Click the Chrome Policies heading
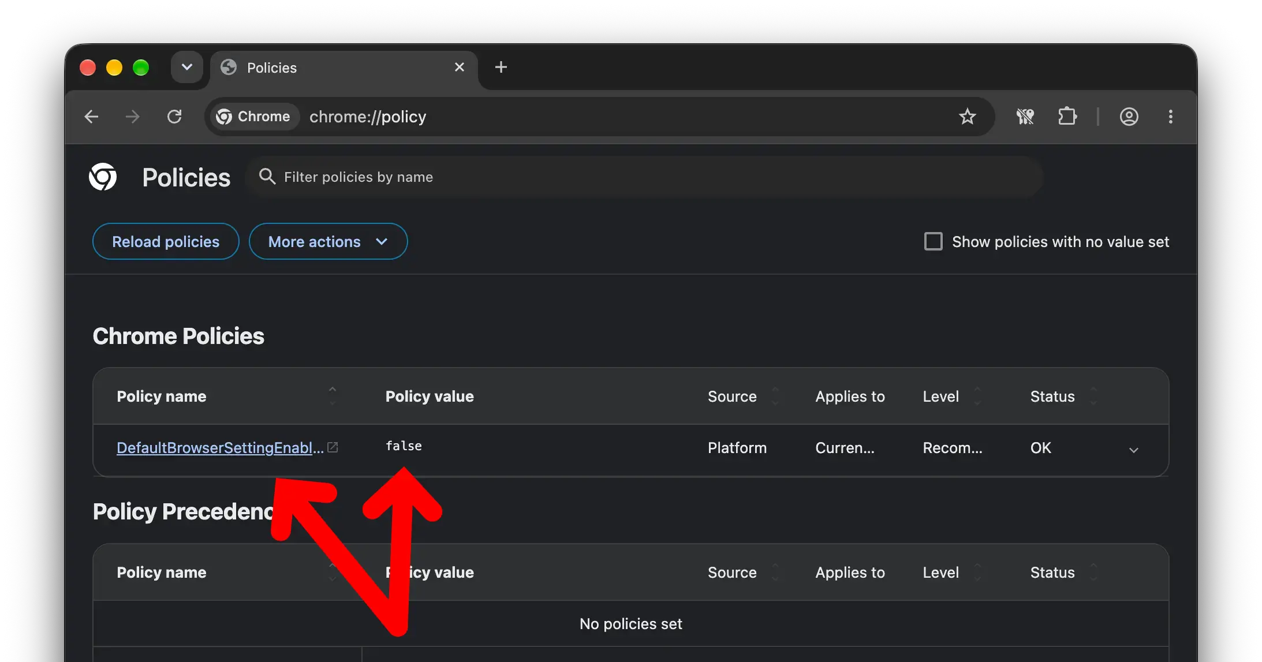Viewport: 1262px width, 662px height. [x=178, y=336]
